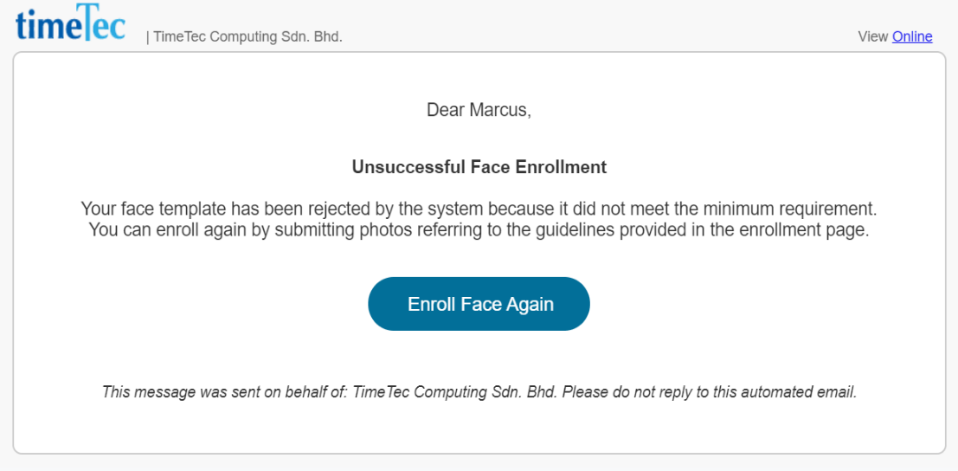Screen dimensions: 958x471
Task: Click the enroll again guidelines sentence
Action: [x=479, y=229]
